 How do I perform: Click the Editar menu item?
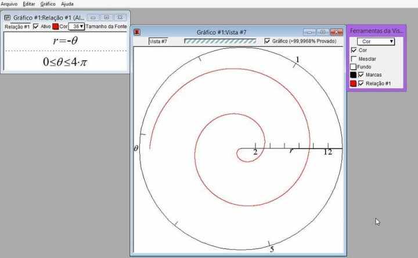click(x=28, y=4)
